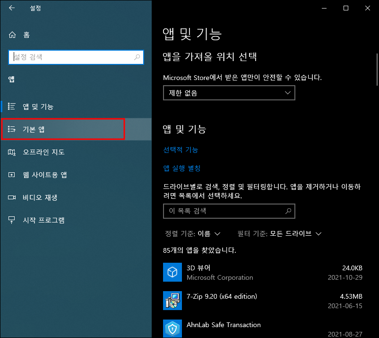Image resolution: width=379 pixels, height=338 pixels.
Task: Click the 이 목록 검색 search field
Action: click(229, 211)
